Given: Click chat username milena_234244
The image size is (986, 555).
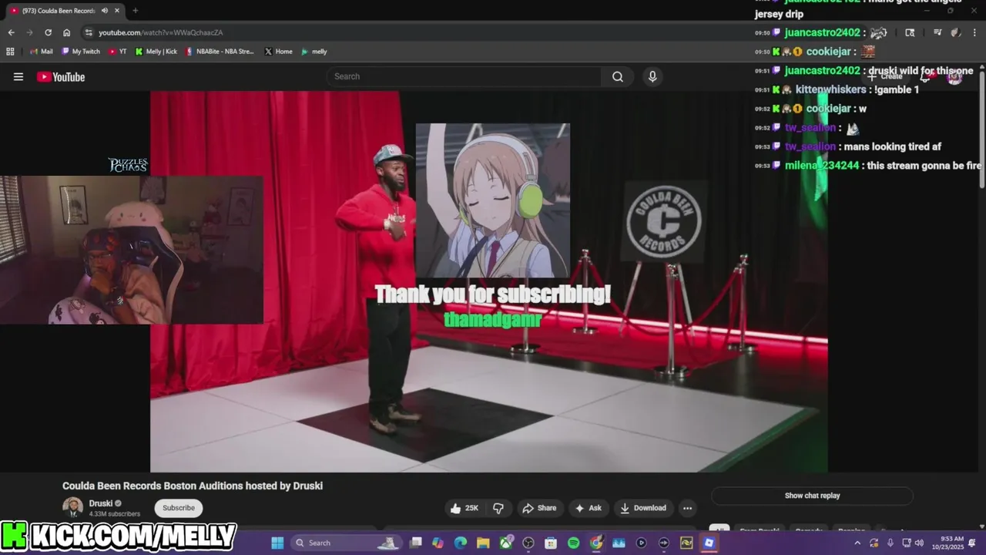Looking at the screenshot, I should pyautogui.click(x=822, y=166).
